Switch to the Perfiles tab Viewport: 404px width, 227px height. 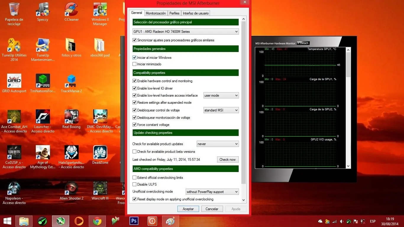click(x=174, y=13)
